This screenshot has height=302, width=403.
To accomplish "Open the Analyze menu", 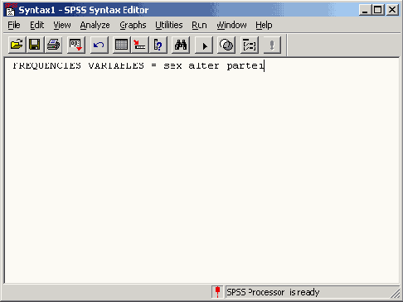I will (x=95, y=25).
